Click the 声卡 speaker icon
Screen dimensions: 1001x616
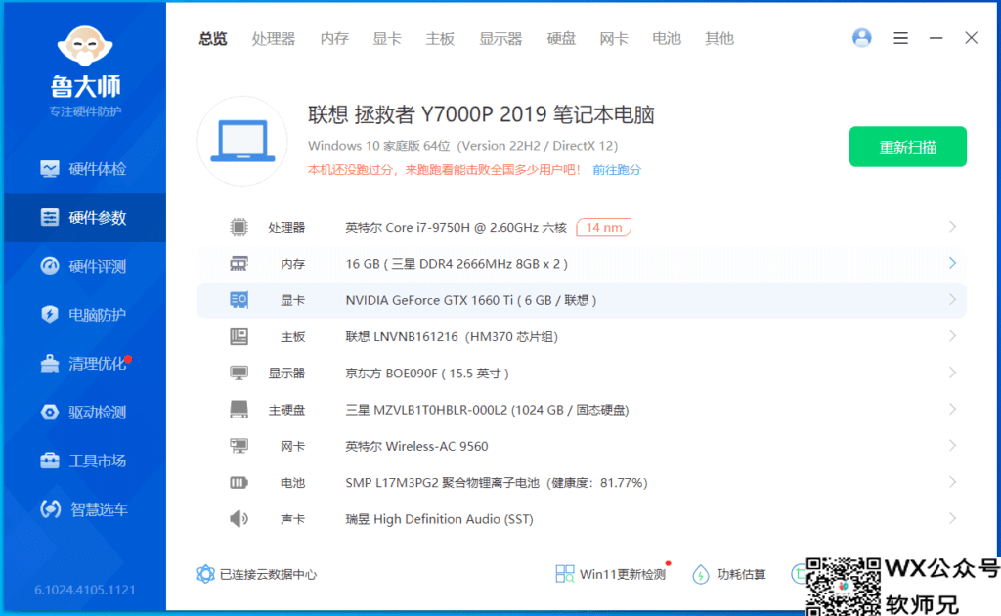[x=239, y=519]
